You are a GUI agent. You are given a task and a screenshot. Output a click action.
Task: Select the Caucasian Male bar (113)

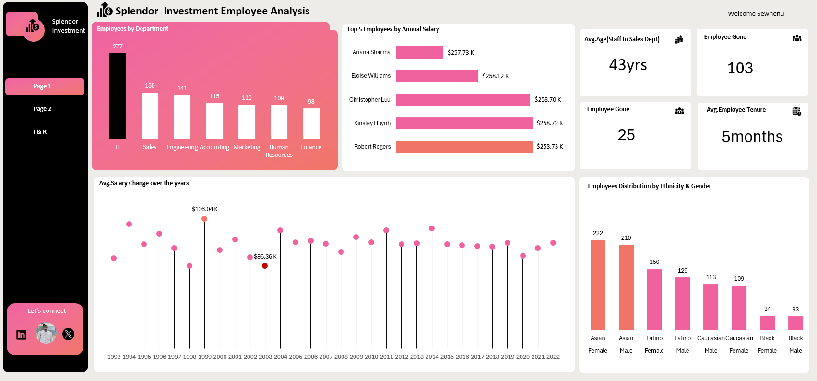point(711,307)
